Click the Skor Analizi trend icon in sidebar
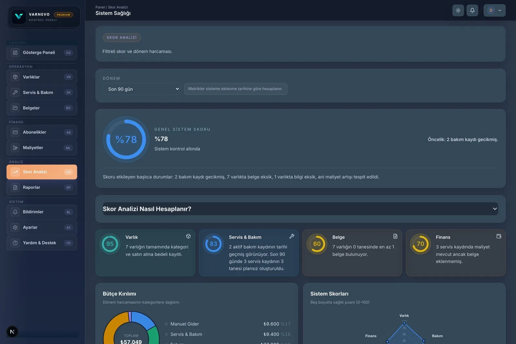This screenshot has height=344, width=516. (15, 172)
